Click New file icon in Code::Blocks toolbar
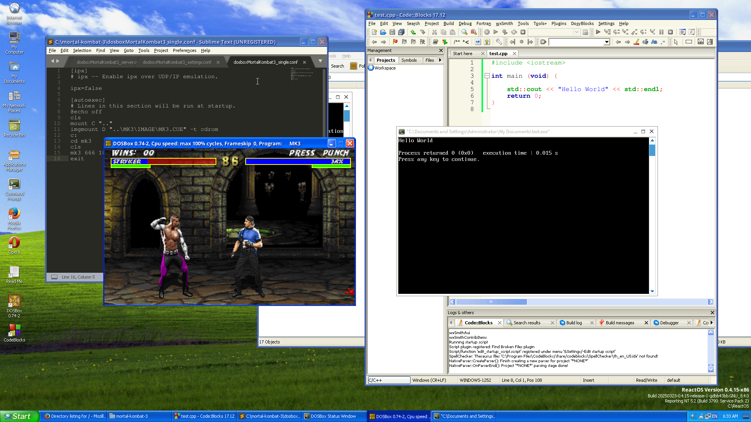Viewport: 751px width, 422px height. click(374, 32)
